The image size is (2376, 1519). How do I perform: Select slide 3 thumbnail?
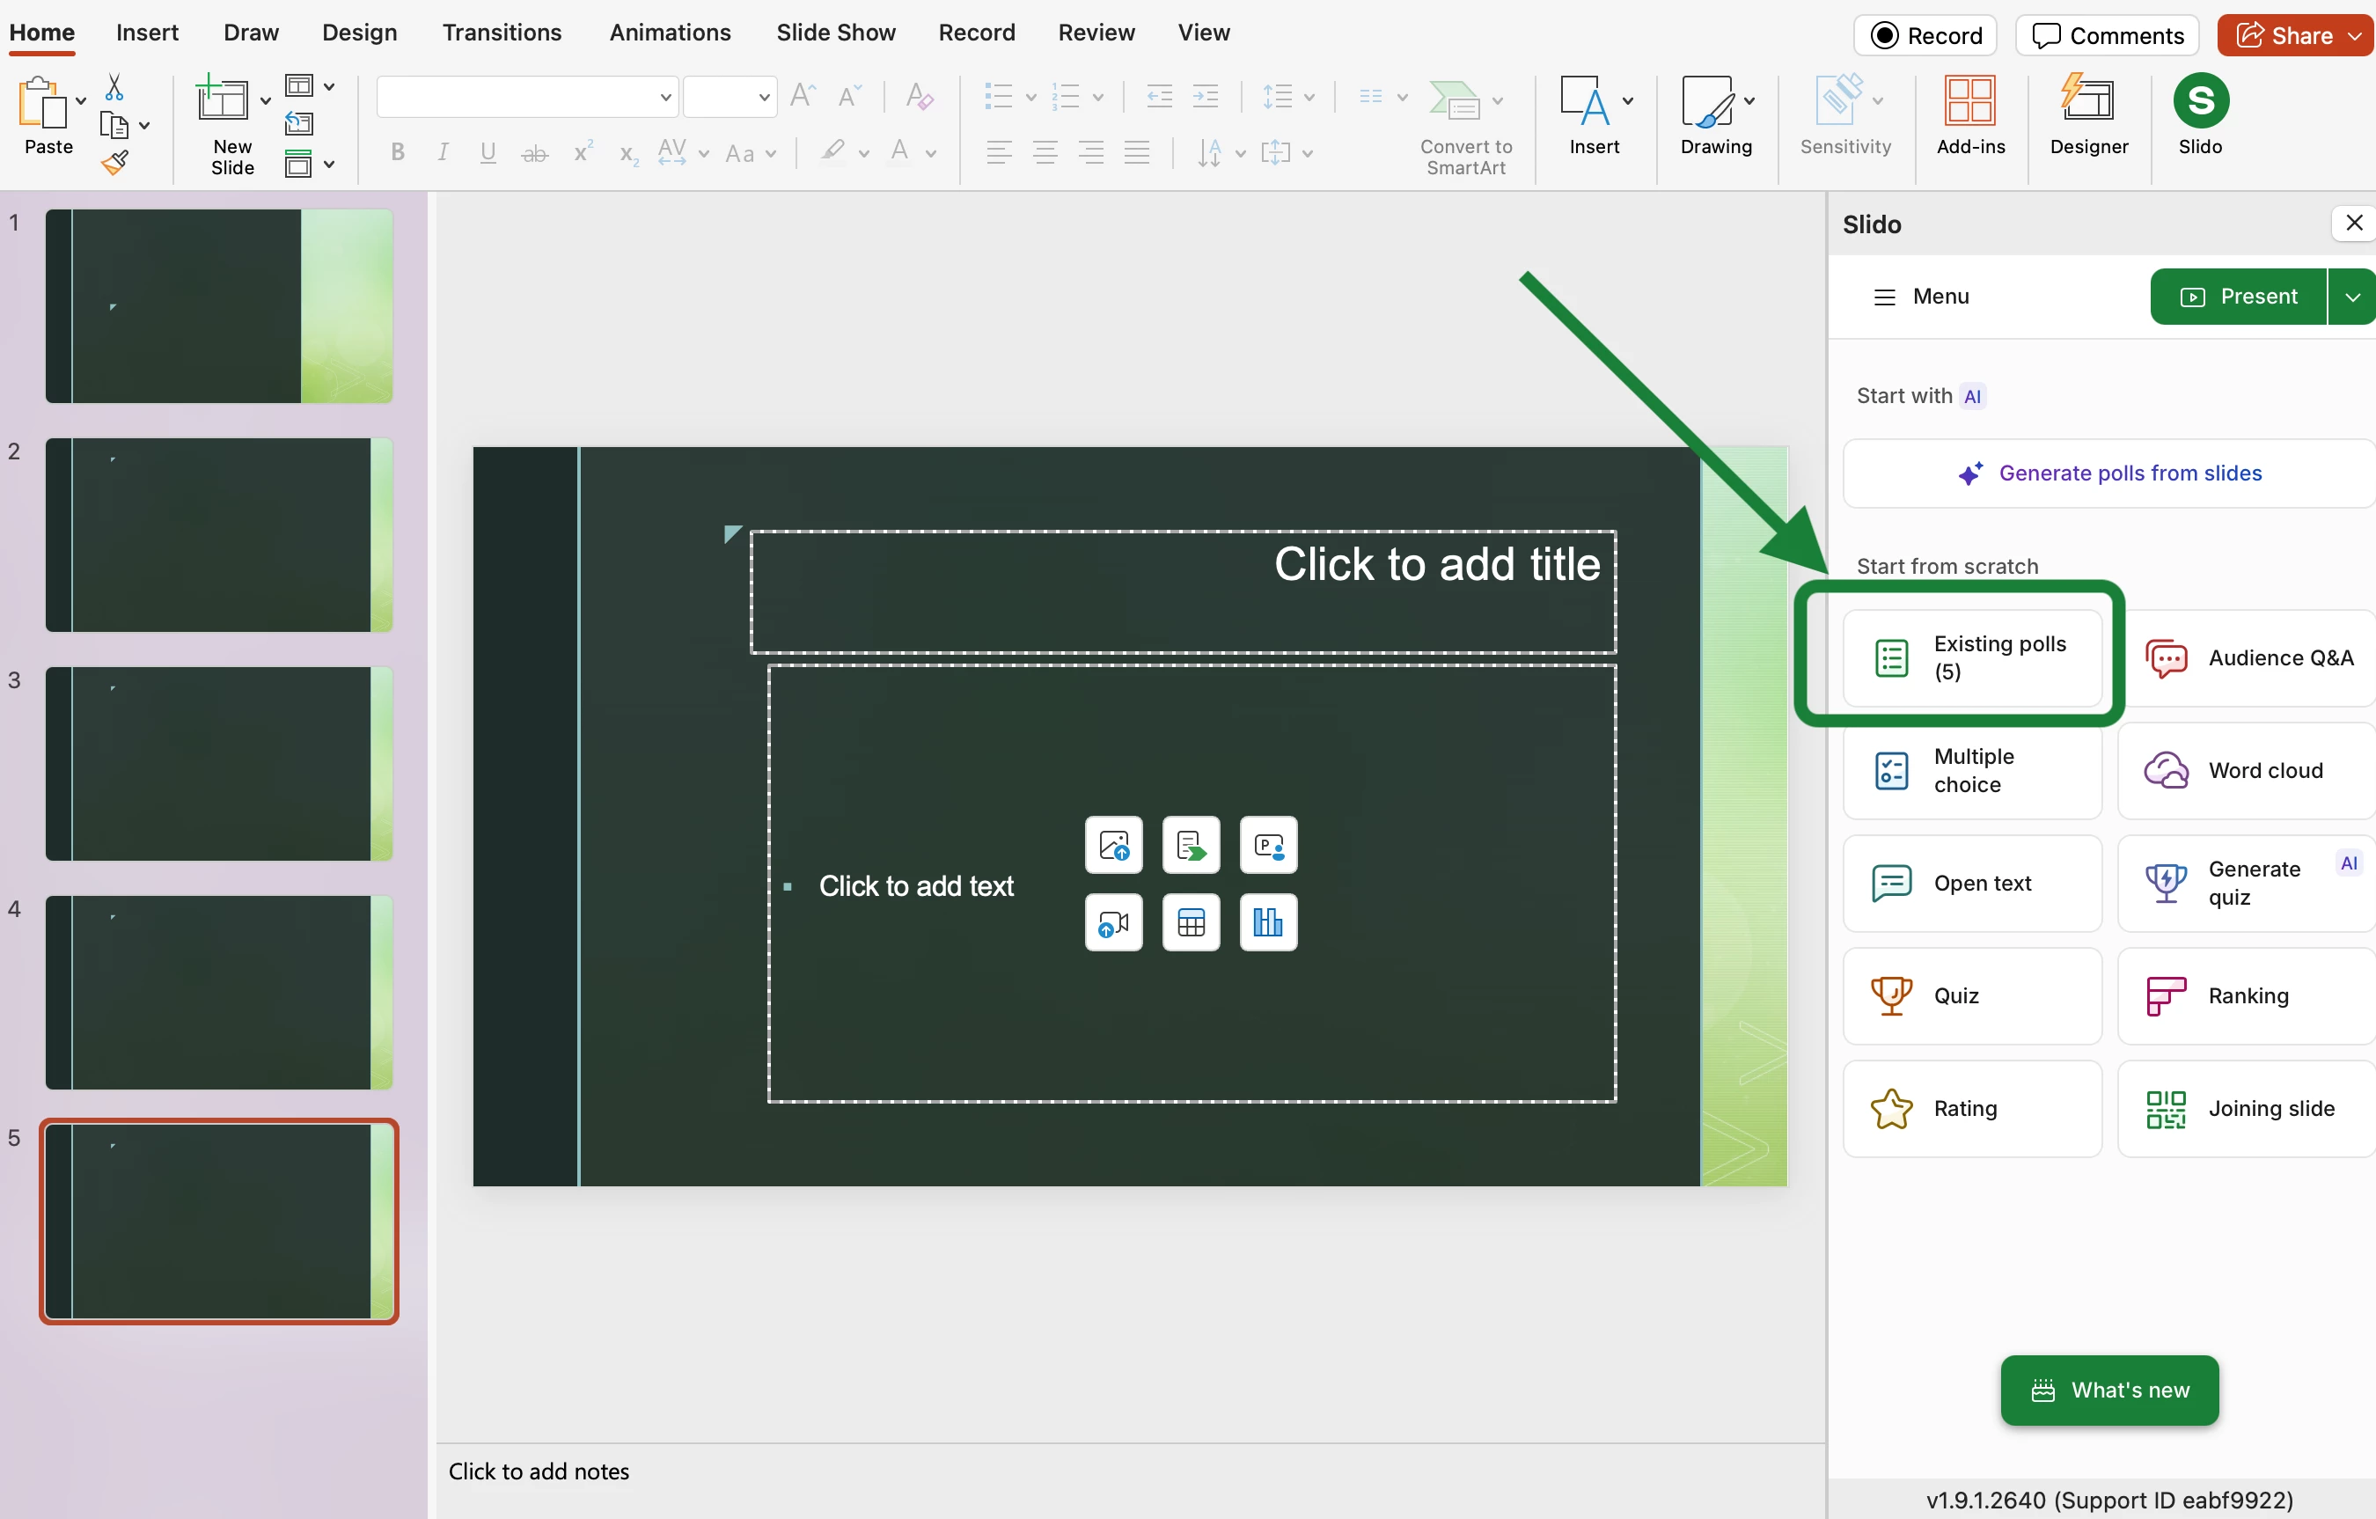[x=219, y=763]
